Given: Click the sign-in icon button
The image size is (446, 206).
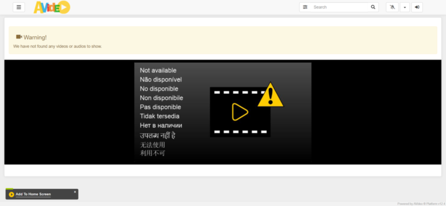Looking at the screenshot, I should [417, 7].
